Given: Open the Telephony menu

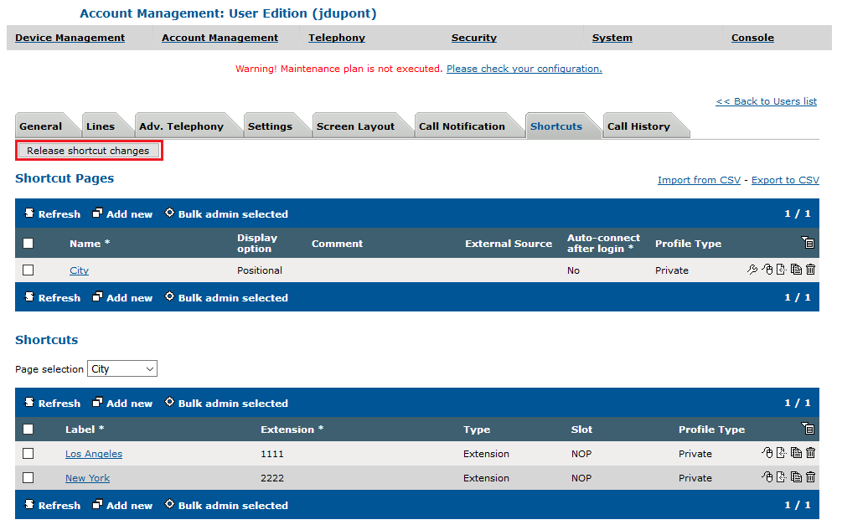Looking at the screenshot, I should [x=337, y=38].
